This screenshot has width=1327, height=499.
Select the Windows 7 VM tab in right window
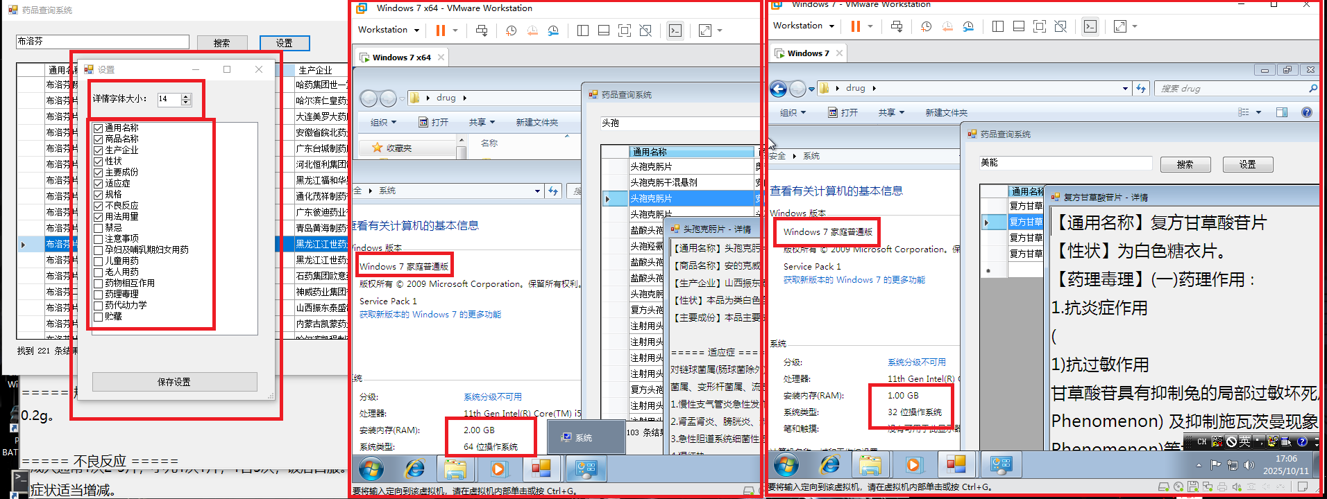tap(809, 53)
